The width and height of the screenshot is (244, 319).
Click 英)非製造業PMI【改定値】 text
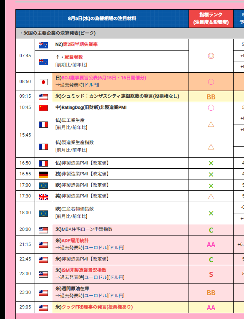click(82, 196)
